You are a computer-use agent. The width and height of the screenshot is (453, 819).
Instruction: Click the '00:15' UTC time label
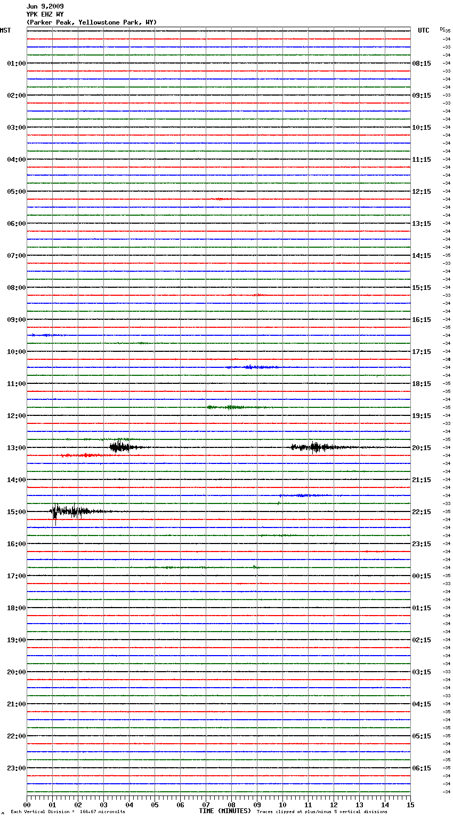(422, 576)
